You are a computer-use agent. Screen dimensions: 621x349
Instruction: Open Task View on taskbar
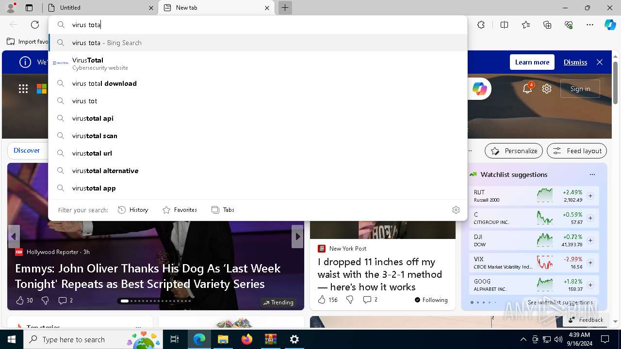pyautogui.click(x=175, y=339)
